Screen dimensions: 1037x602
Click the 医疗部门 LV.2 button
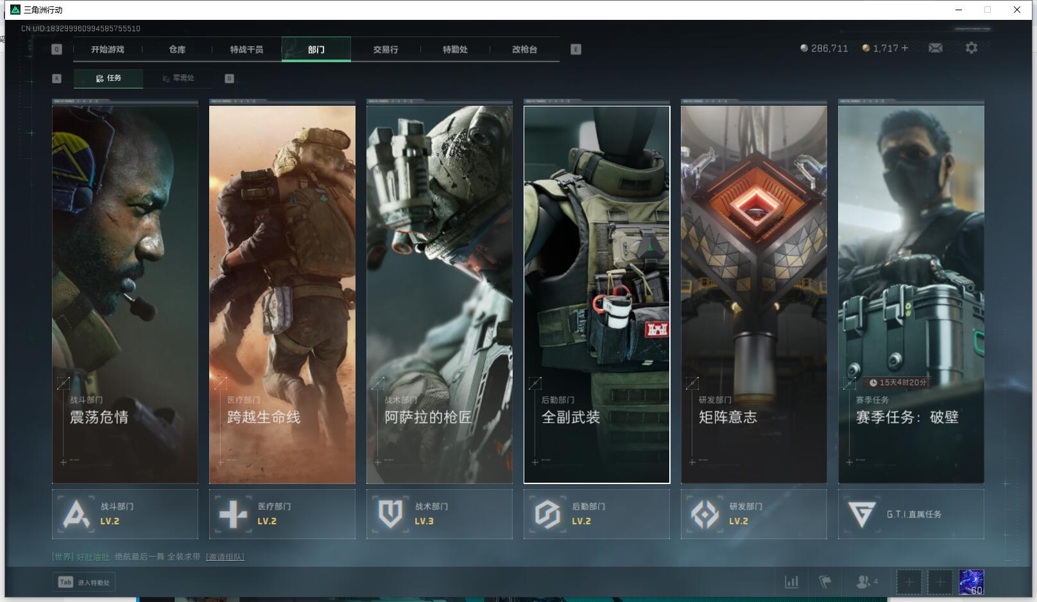pyautogui.click(x=282, y=514)
